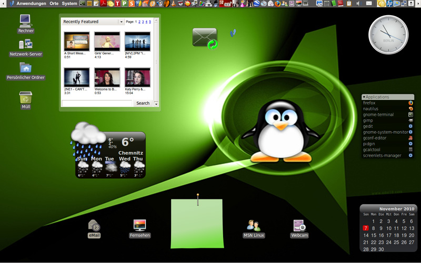Open the Fernsehen desktop launcher
The image size is (421, 263).
139,229
